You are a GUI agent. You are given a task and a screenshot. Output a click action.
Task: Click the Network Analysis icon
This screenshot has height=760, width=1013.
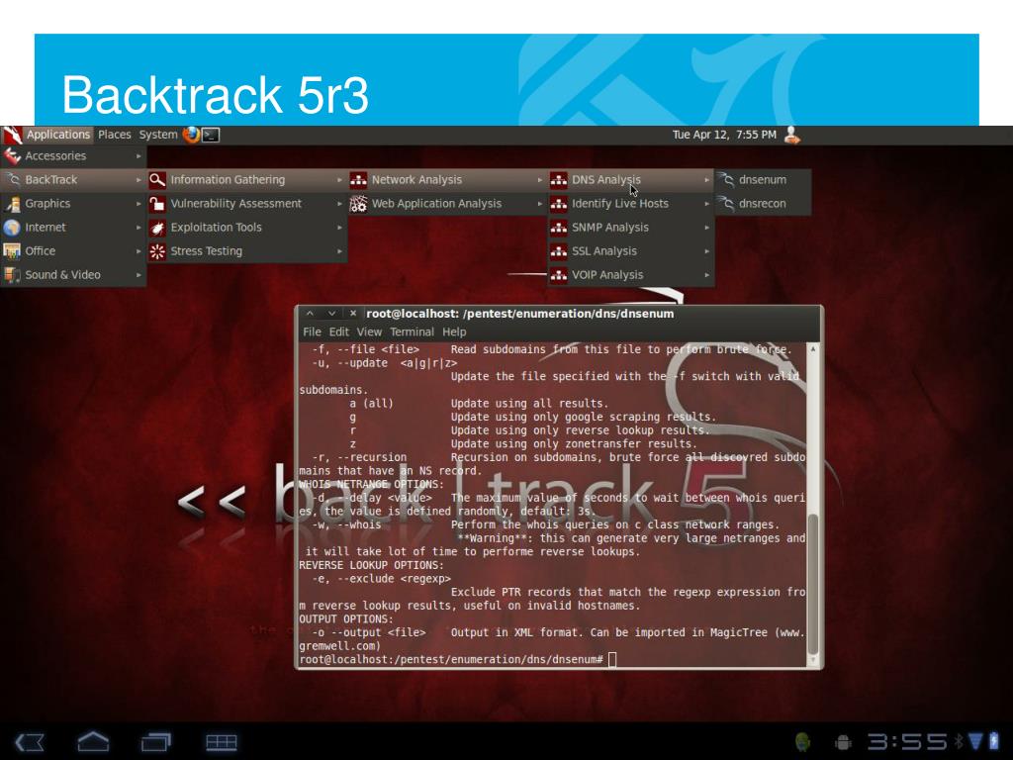[358, 180]
